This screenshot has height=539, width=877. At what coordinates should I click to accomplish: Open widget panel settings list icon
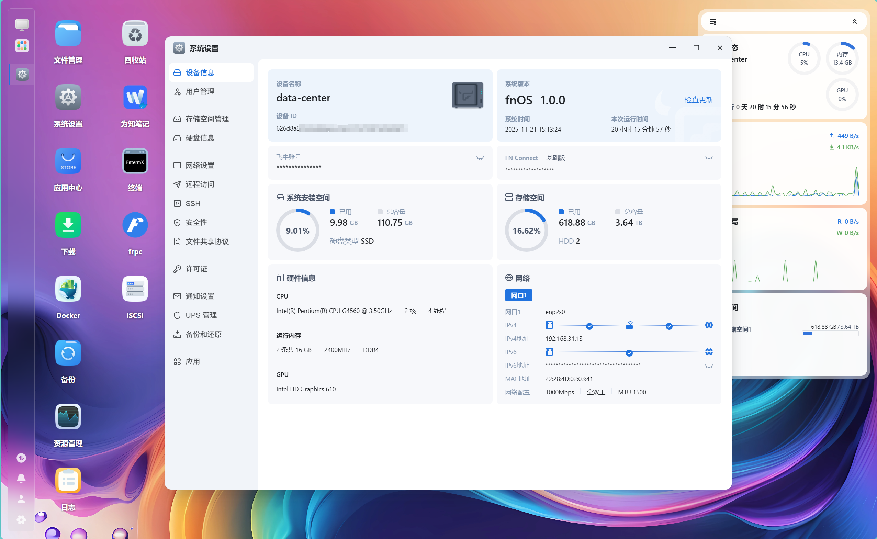(713, 22)
